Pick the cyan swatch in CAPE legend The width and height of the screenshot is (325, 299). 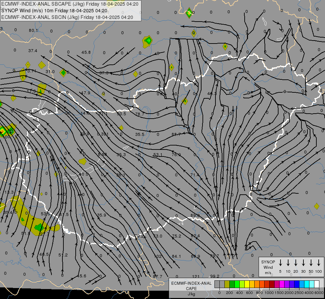click(306, 284)
